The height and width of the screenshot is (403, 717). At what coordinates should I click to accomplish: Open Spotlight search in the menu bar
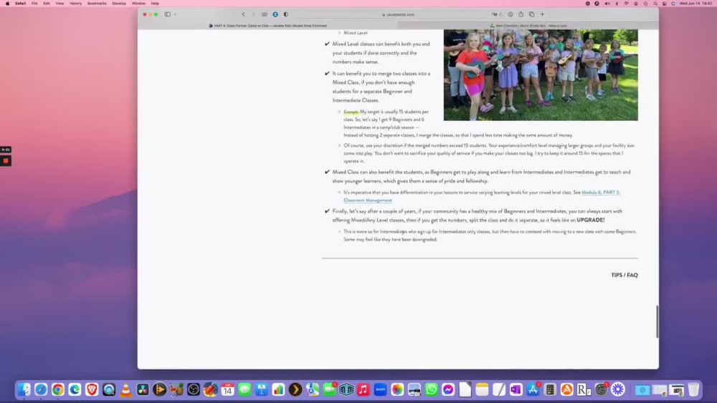655,3
